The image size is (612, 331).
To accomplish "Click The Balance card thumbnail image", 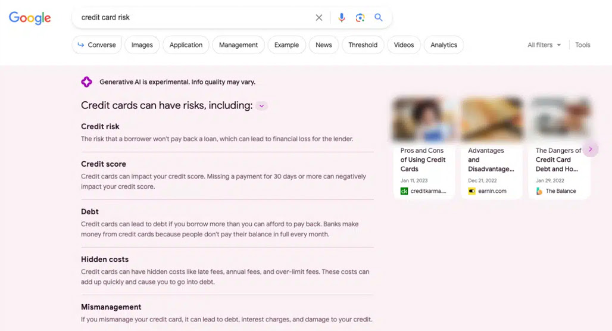I will [x=559, y=119].
